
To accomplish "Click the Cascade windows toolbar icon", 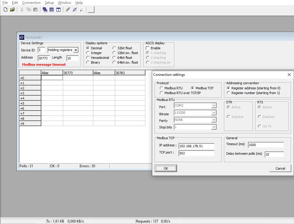I will (x=45, y=10).
